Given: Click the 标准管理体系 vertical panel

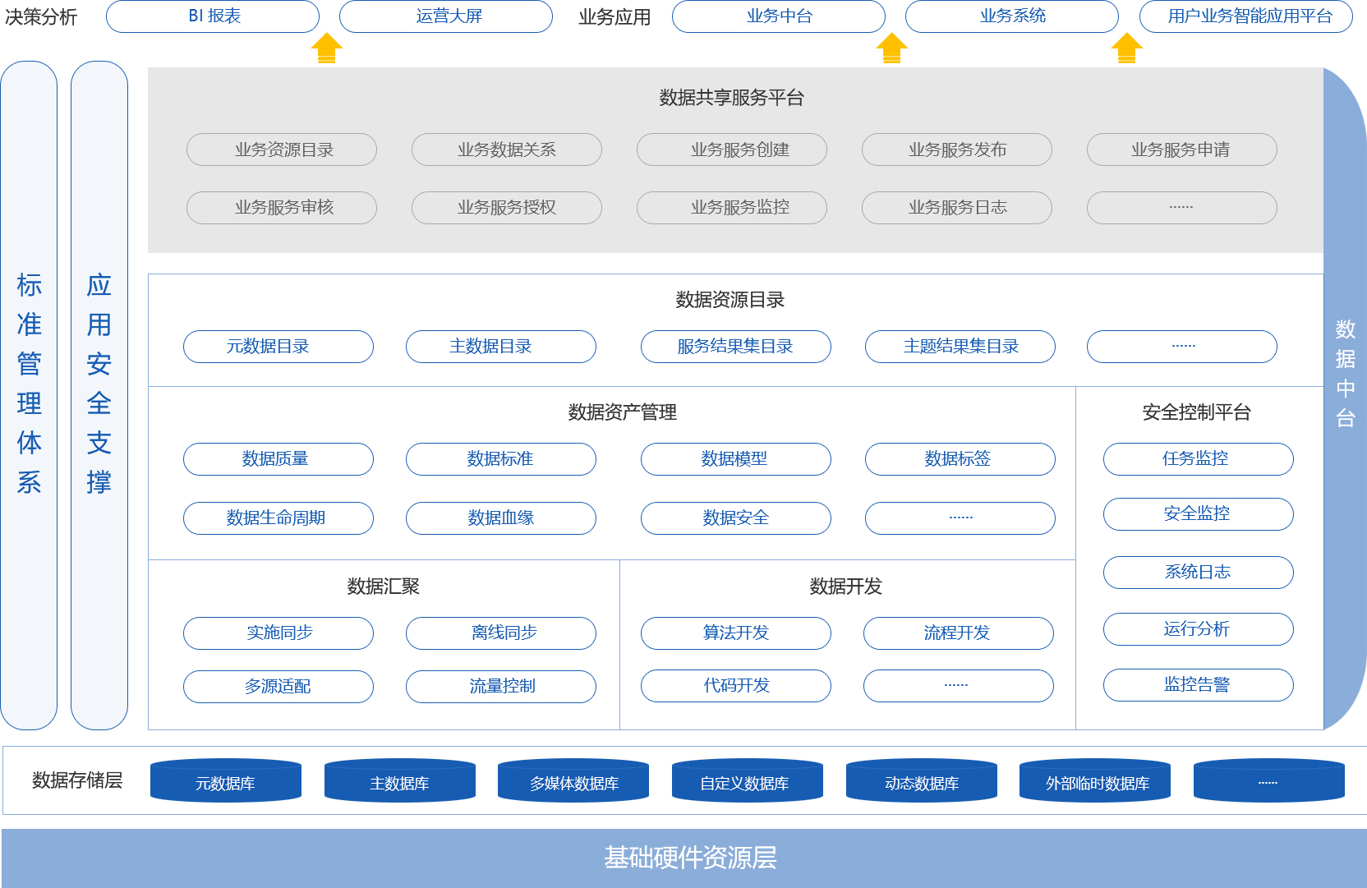Looking at the screenshot, I should tap(29, 395).
